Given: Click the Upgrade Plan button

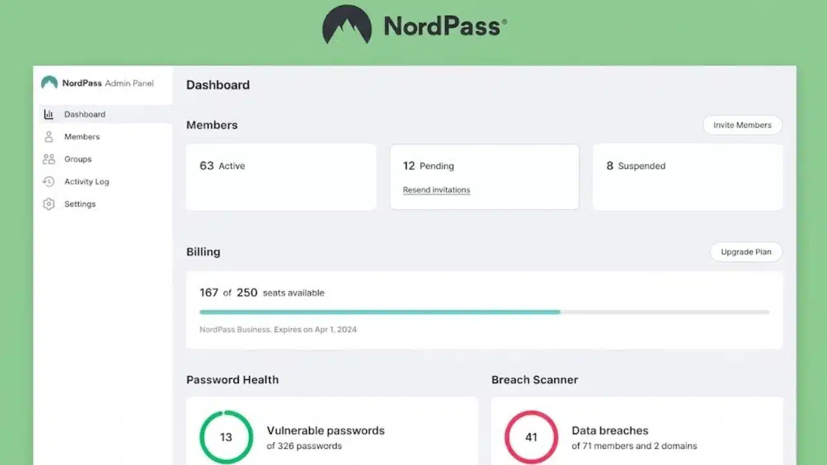Looking at the screenshot, I should tap(746, 252).
